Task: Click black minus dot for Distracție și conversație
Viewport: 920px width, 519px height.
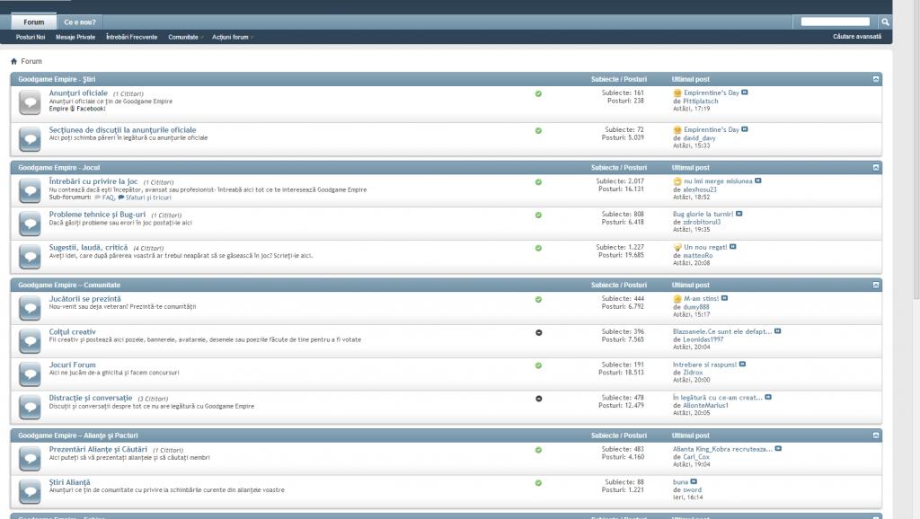Action: coord(539,399)
